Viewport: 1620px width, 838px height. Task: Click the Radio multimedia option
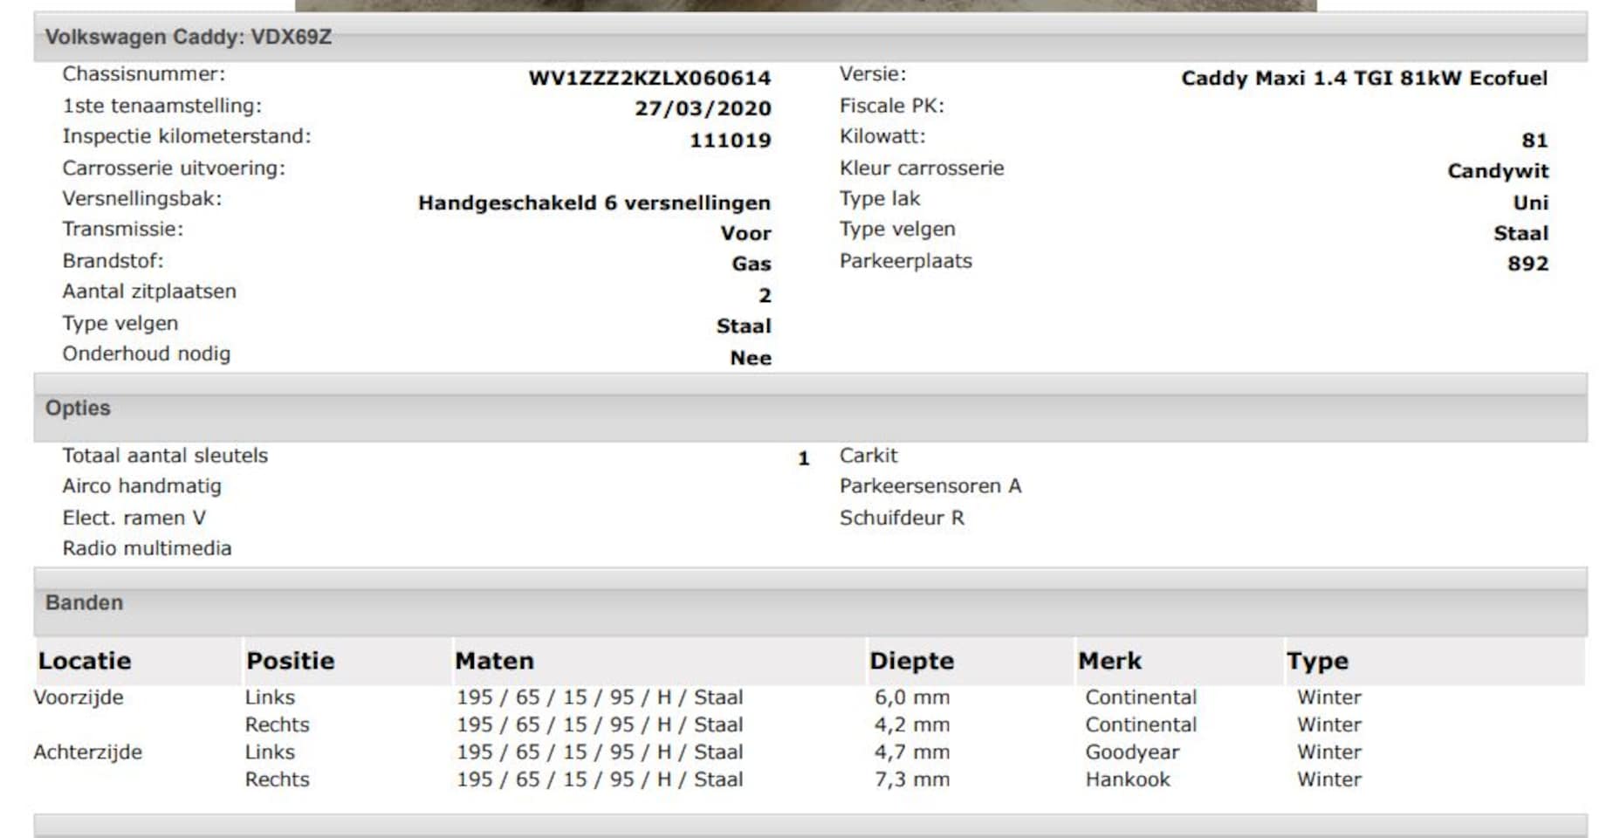[x=147, y=548]
